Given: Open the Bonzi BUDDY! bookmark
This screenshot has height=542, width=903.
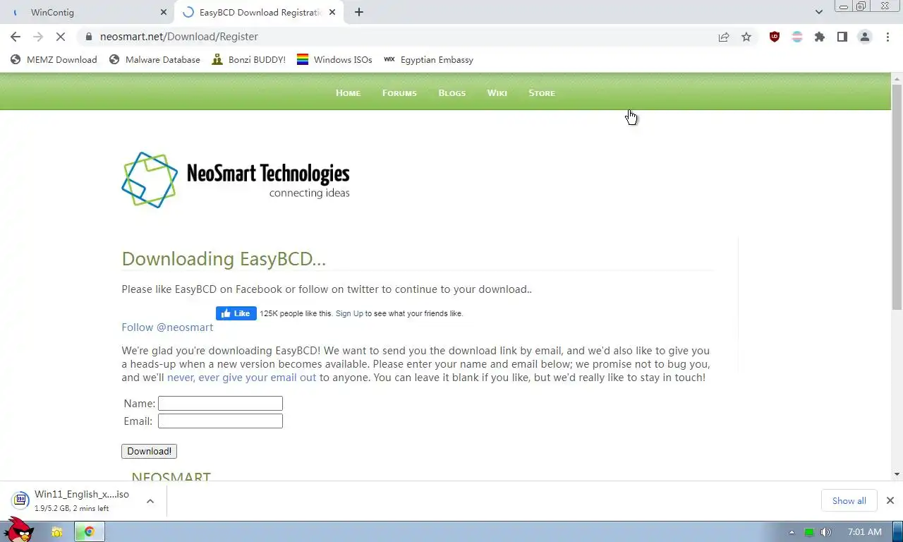Looking at the screenshot, I should click(248, 60).
